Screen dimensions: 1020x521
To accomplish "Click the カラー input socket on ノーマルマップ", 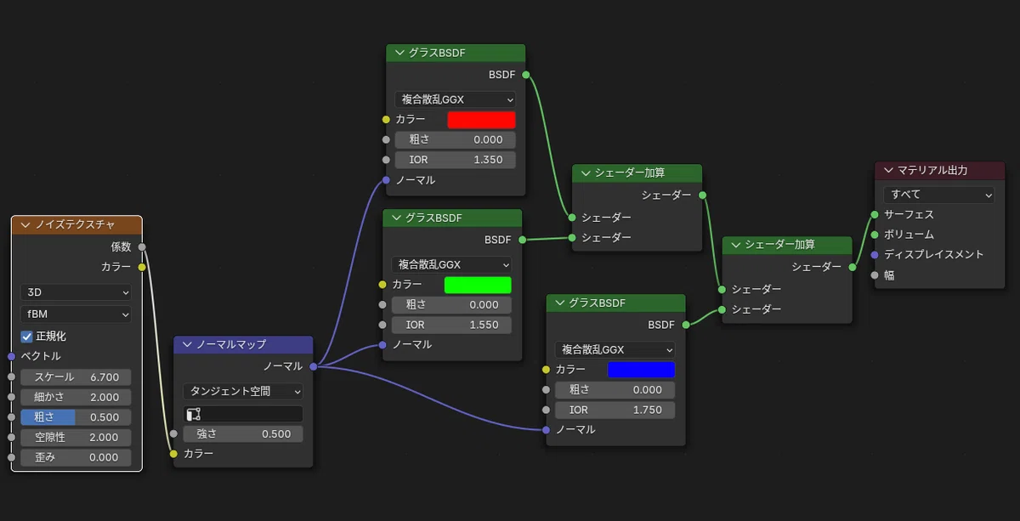I will coord(173,454).
